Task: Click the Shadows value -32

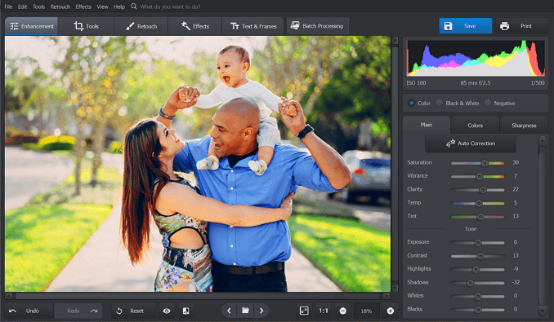Action: coord(516,282)
